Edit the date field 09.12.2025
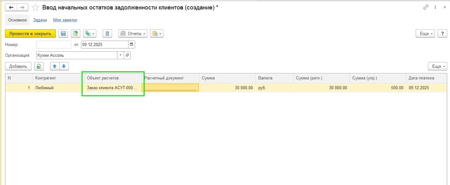Screen dimensions: 450x185 105,44
